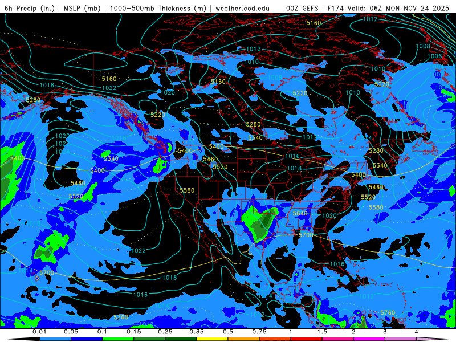Click the '1022' pressure label west of Baja
This screenshot has height=342, width=456.
pos(139,250)
